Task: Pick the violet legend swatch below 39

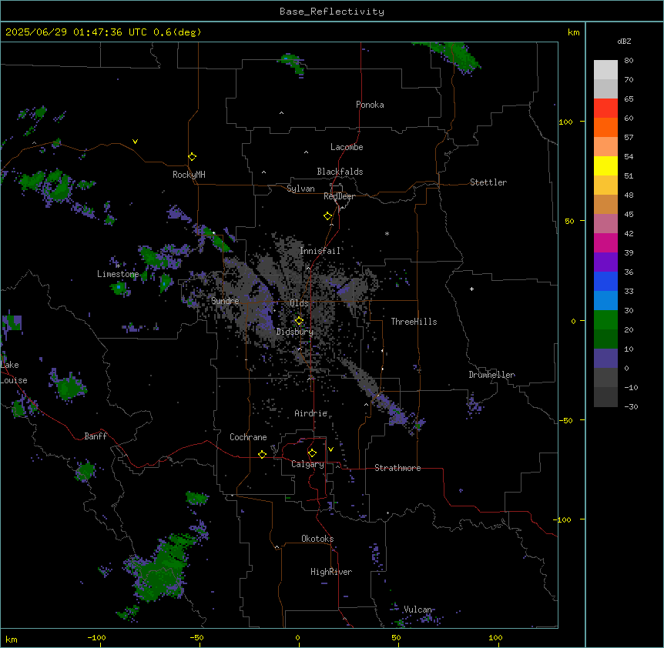Action: [x=605, y=262]
